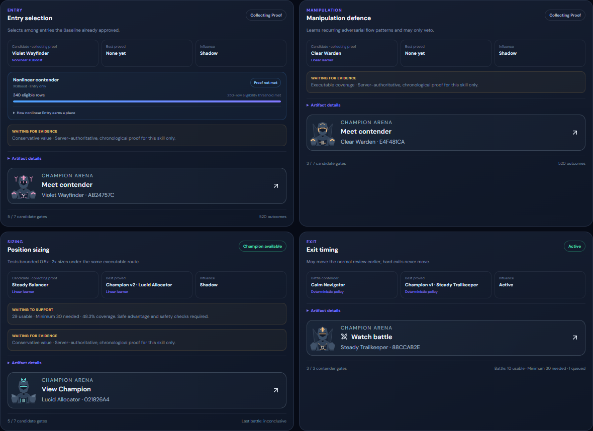Expand Artifact details under Exit timing
This screenshot has height=431, width=593.
pos(323,311)
